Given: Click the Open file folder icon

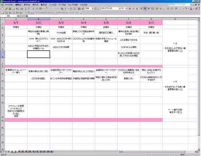Looking at the screenshot, I should [x=6, y=8].
